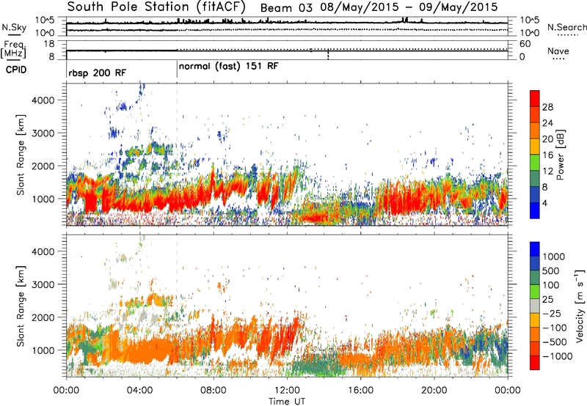Pick the blue bottom segment of Power color bar

point(535,210)
